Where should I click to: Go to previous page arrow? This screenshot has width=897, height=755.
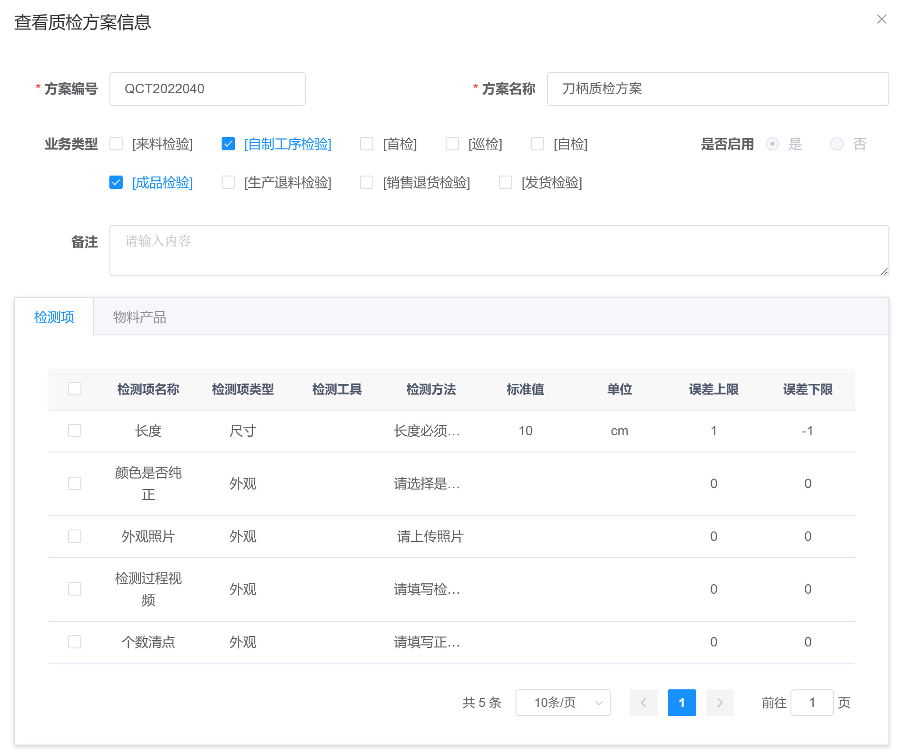[643, 702]
